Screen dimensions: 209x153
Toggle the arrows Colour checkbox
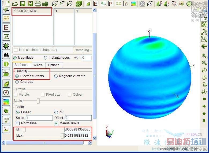coord(69,95)
